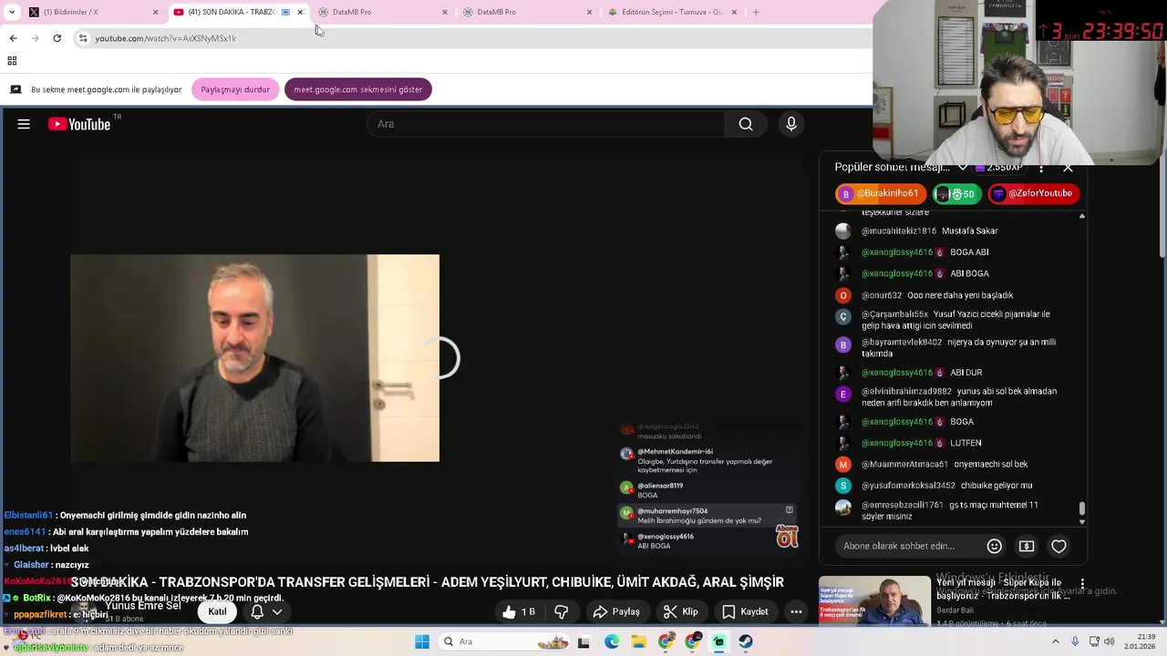The image size is (1167, 656).
Task: Open File Explorer from taskbar
Action: click(x=639, y=641)
